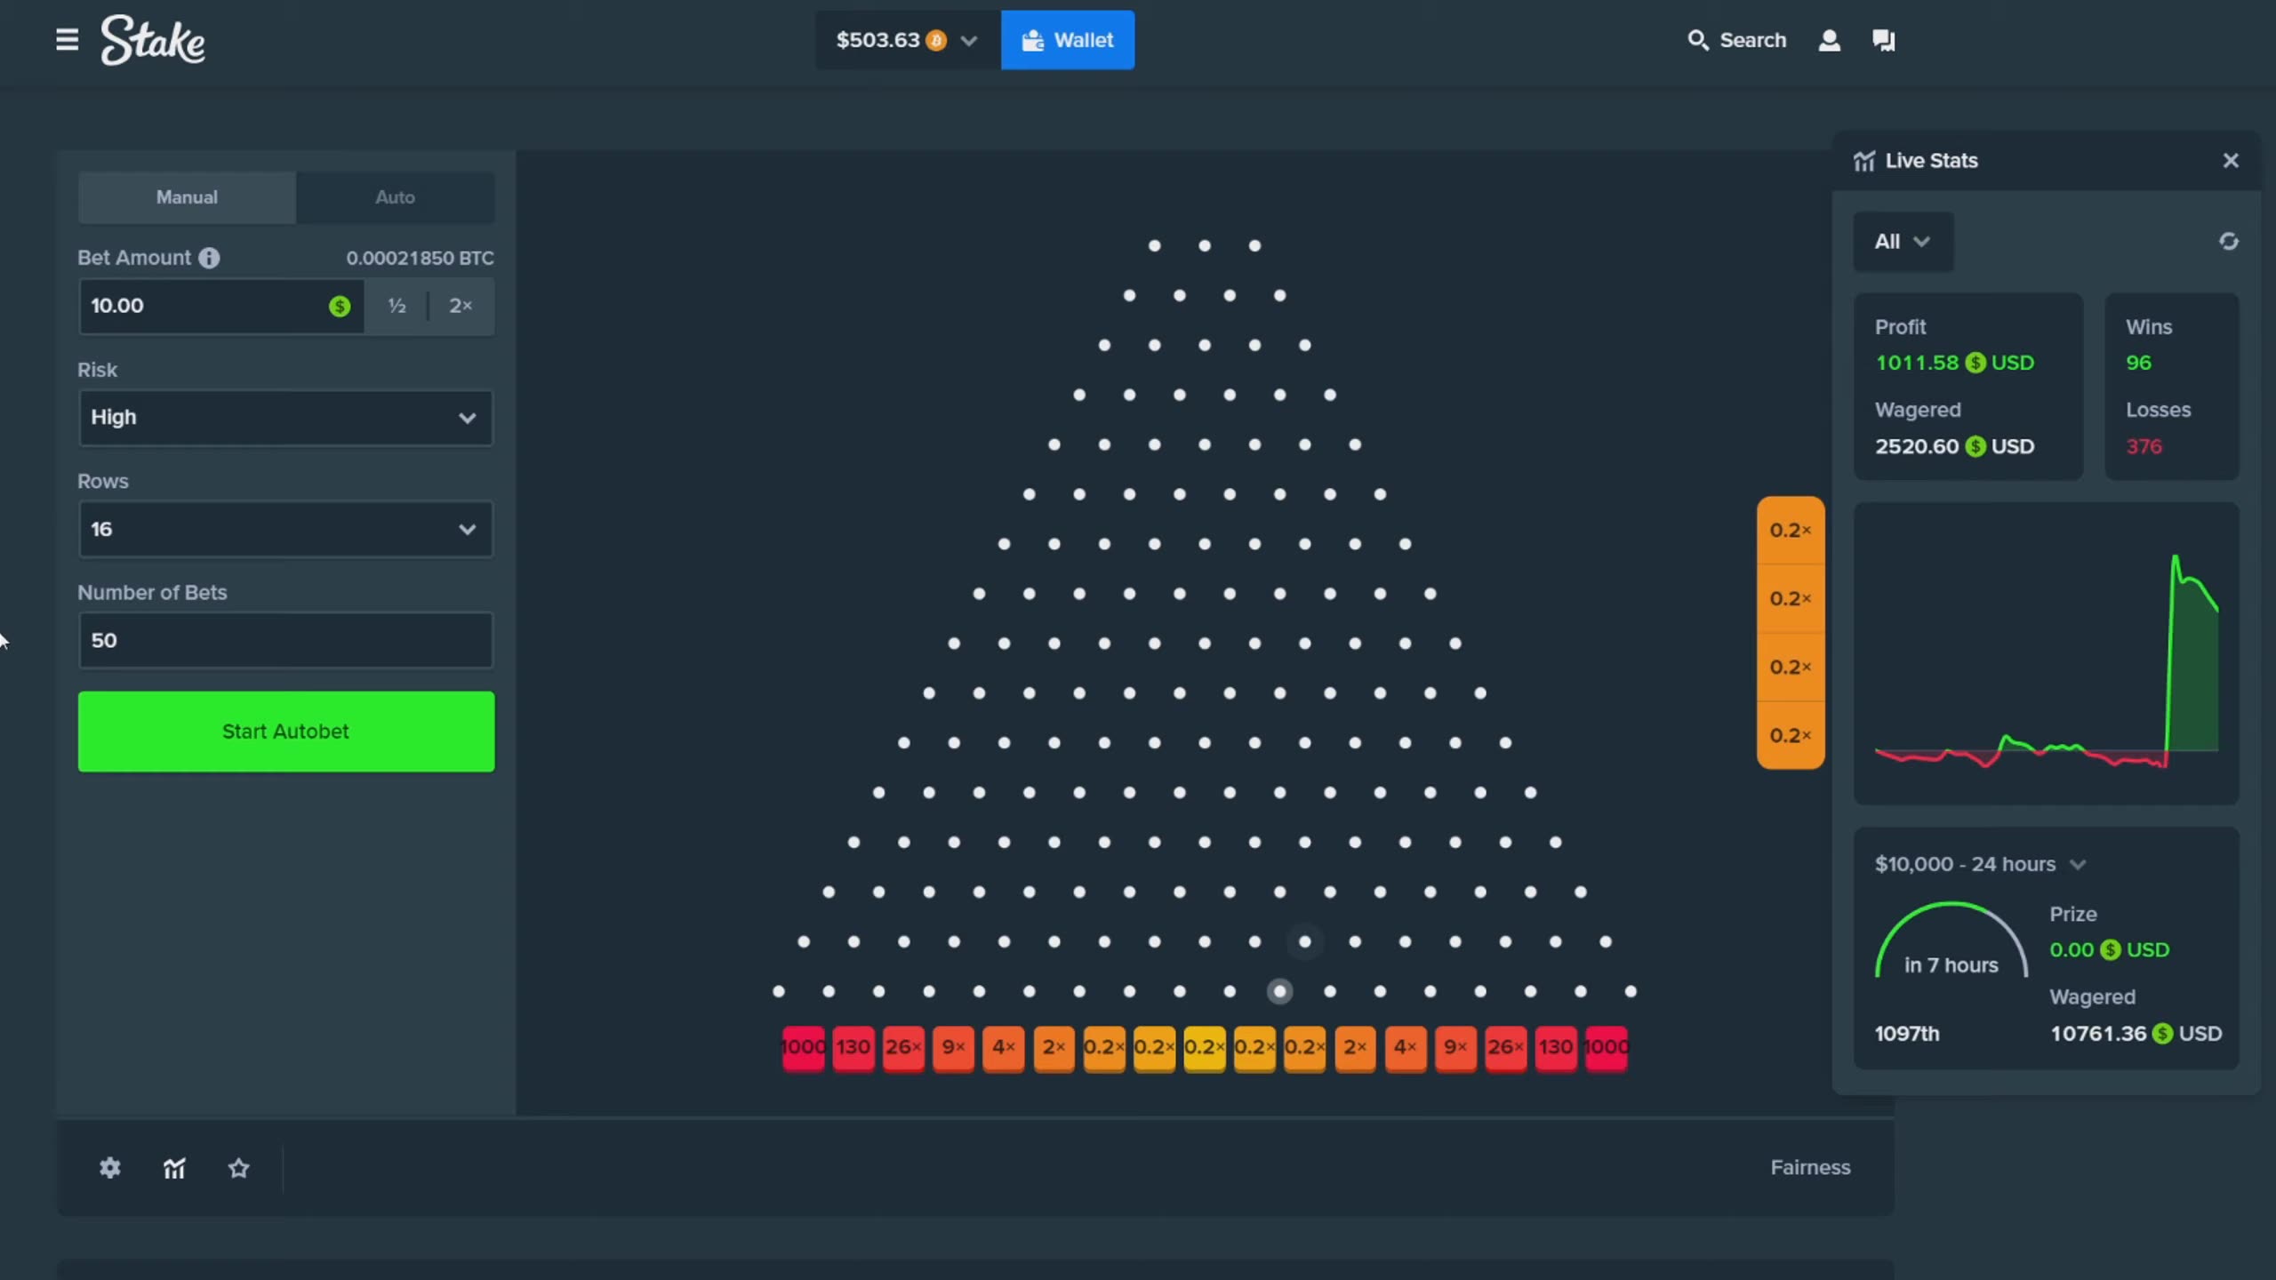Screen dimensions: 2276x1280
Task: Refresh the Live Stats data
Action: point(2228,241)
